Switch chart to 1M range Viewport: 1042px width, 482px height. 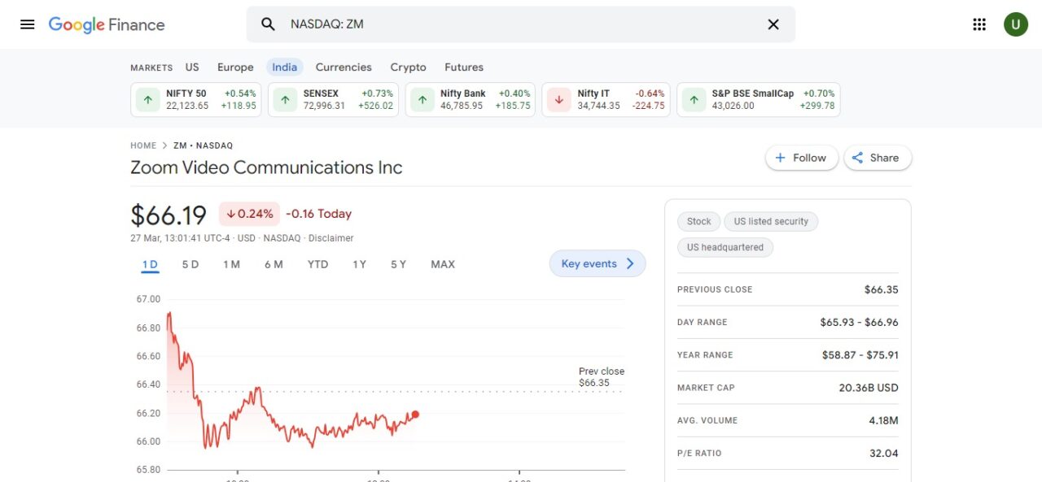click(231, 264)
